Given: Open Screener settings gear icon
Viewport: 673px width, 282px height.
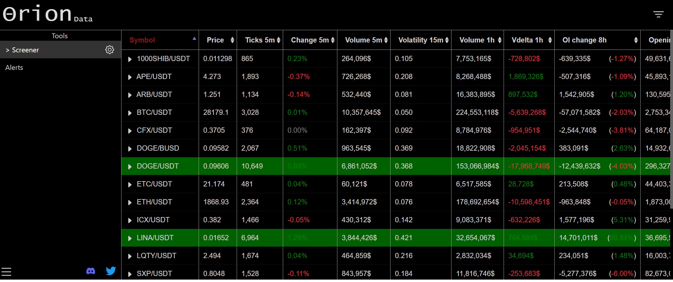Looking at the screenshot, I should coord(110,50).
